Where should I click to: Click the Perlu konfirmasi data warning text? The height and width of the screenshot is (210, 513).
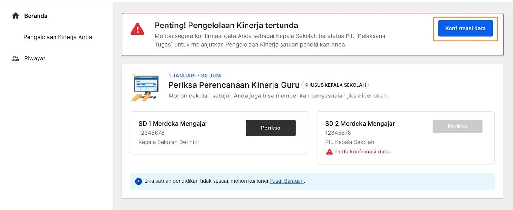[363, 152]
